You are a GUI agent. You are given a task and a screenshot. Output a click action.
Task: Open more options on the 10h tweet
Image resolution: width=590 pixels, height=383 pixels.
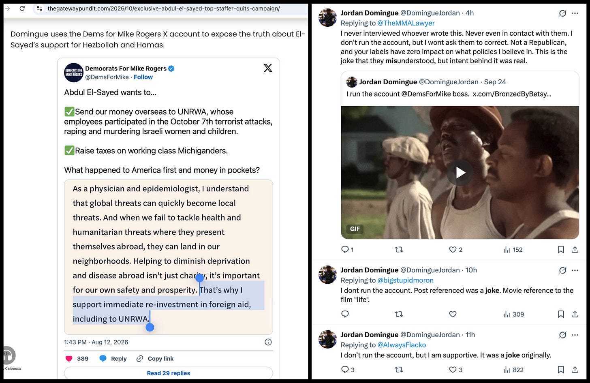tap(575, 270)
